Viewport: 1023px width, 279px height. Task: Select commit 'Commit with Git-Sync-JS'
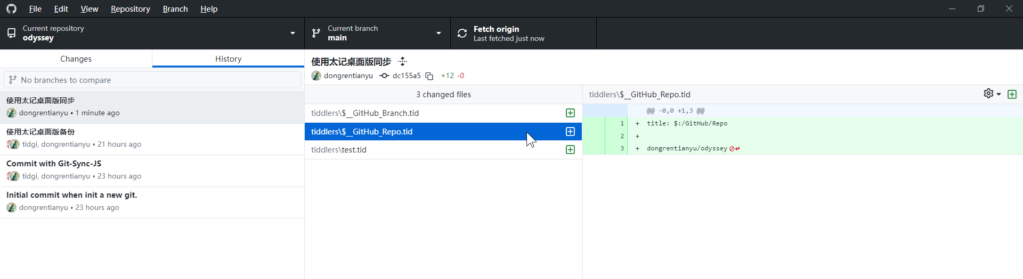152,171
